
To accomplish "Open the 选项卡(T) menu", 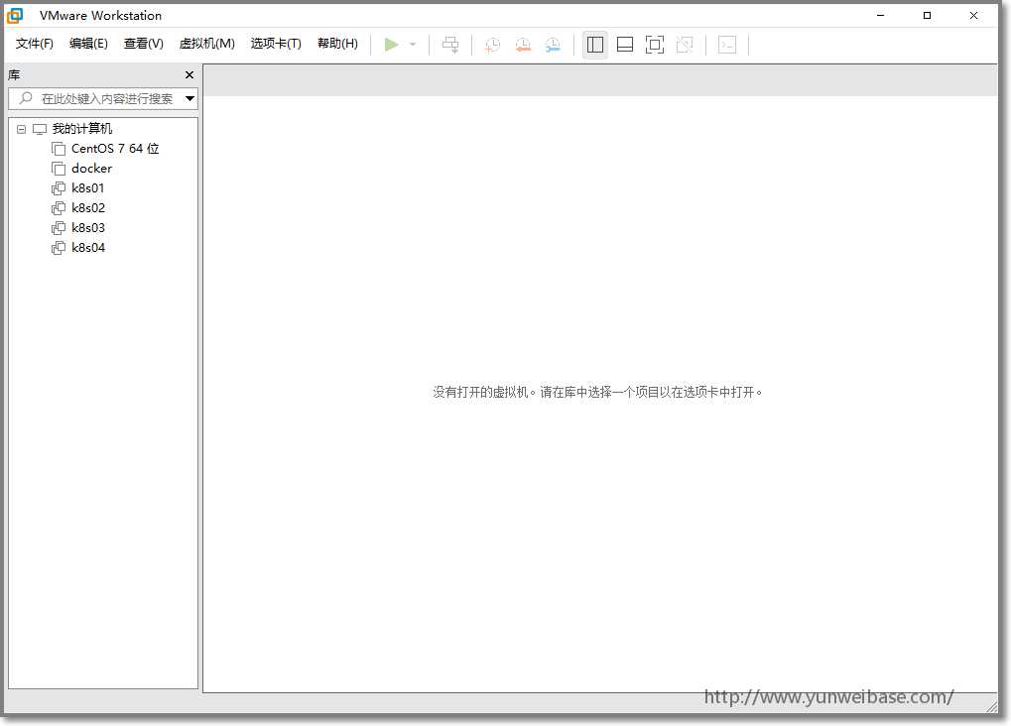I will [276, 44].
